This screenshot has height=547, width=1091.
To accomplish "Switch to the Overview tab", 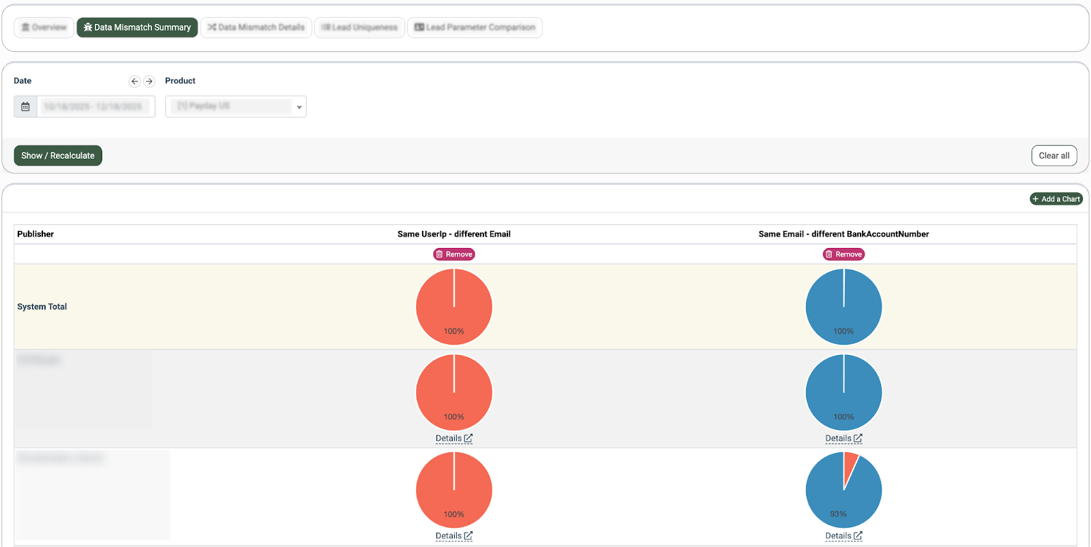I will pos(44,27).
